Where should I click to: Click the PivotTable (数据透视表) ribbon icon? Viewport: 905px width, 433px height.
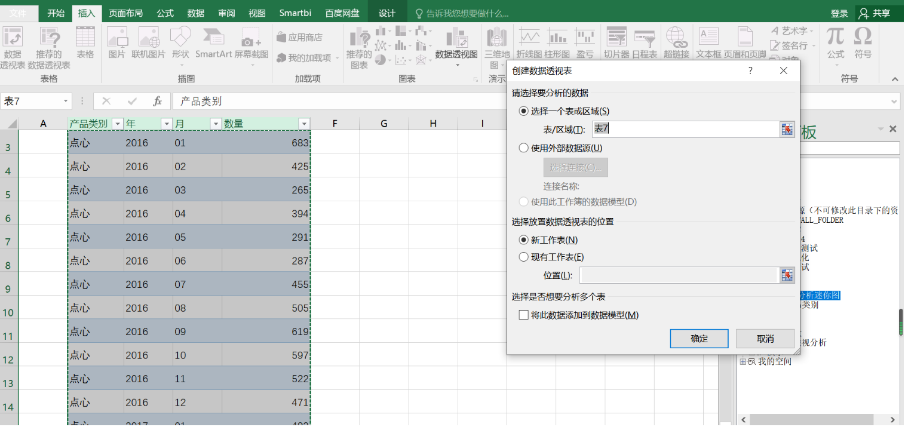click(x=13, y=48)
